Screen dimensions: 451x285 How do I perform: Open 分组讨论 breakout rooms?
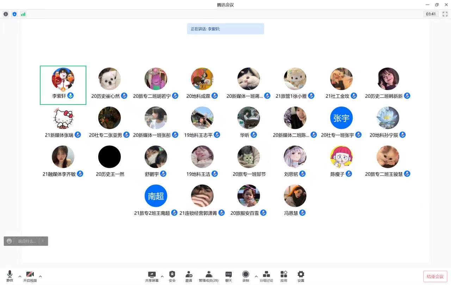click(x=266, y=276)
